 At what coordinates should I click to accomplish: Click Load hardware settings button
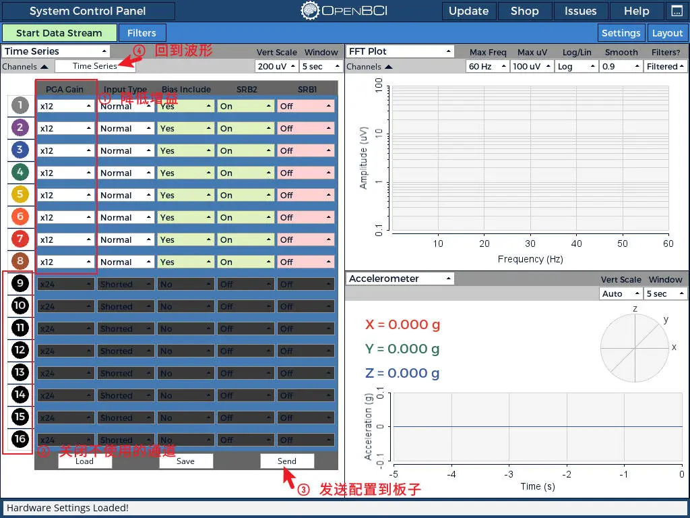[84, 461]
